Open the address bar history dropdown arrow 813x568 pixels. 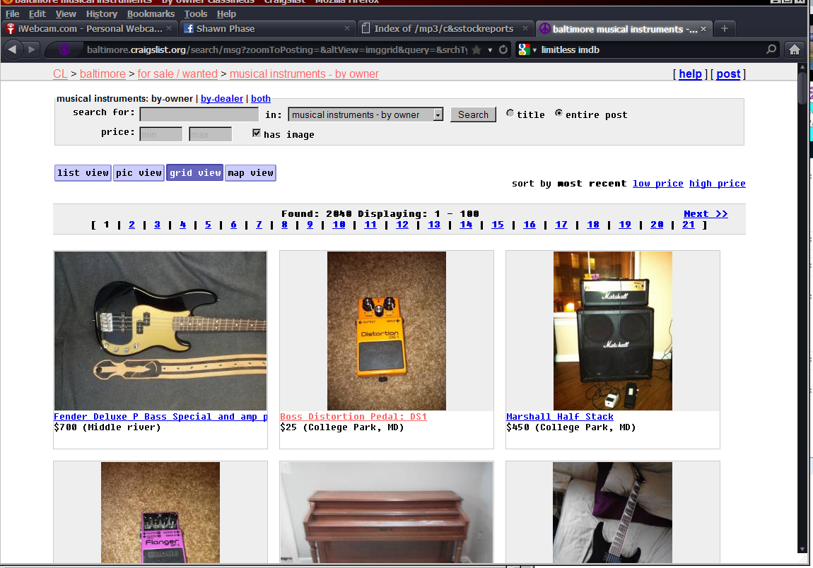point(490,50)
